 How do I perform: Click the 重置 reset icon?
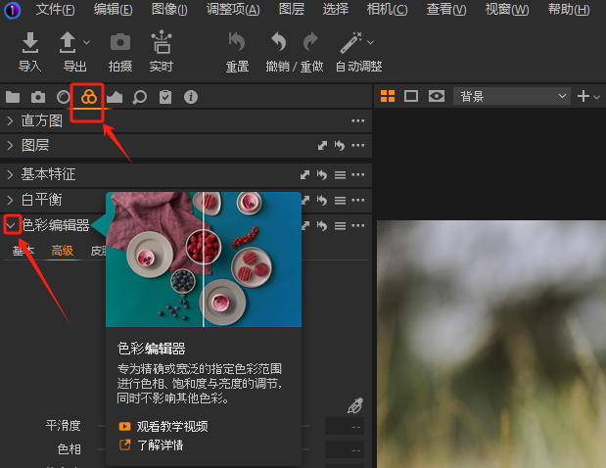(237, 42)
